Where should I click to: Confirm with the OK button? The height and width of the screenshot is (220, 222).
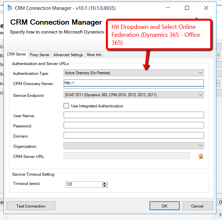click(x=165, y=206)
